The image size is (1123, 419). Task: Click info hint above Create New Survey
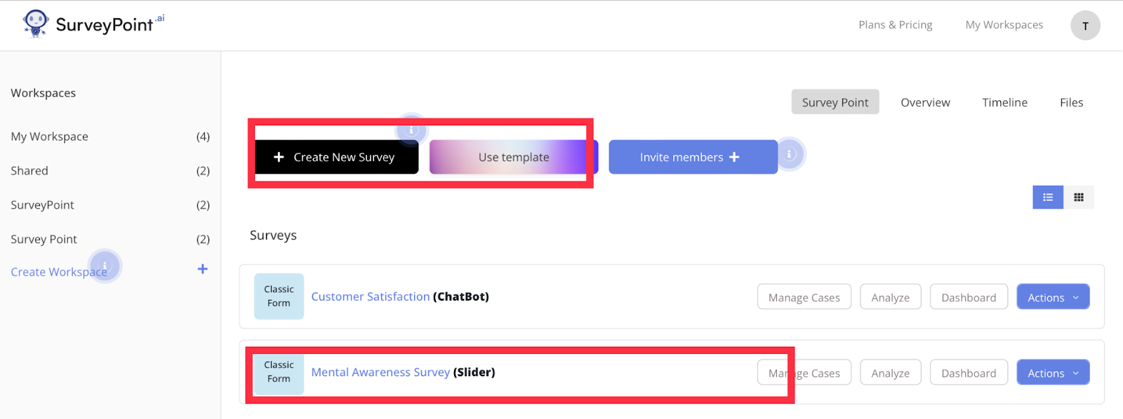pos(412,130)
